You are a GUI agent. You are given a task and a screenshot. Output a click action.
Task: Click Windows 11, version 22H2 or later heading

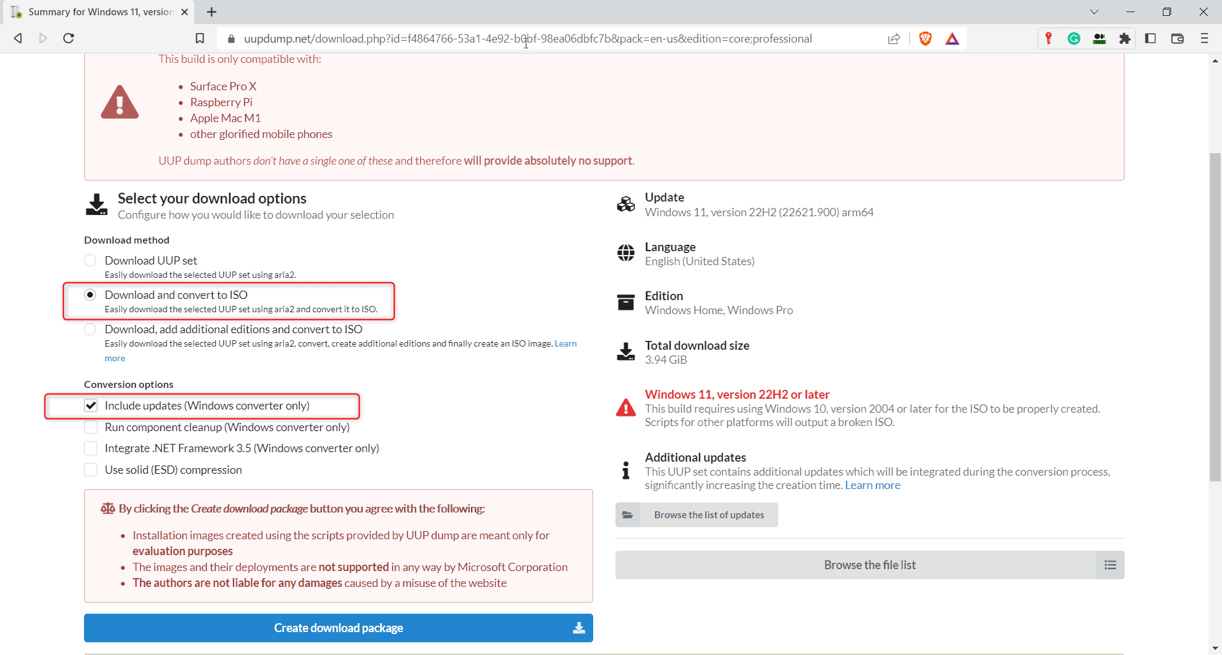coord(737,394)
